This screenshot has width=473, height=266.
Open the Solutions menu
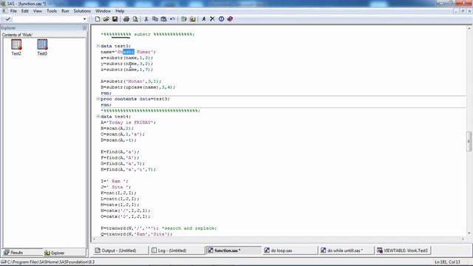tap(82, 11)
